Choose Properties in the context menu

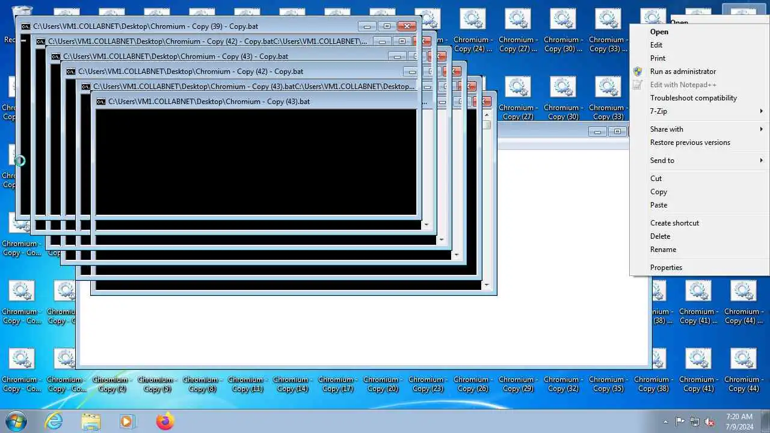(x=666, y=268)
